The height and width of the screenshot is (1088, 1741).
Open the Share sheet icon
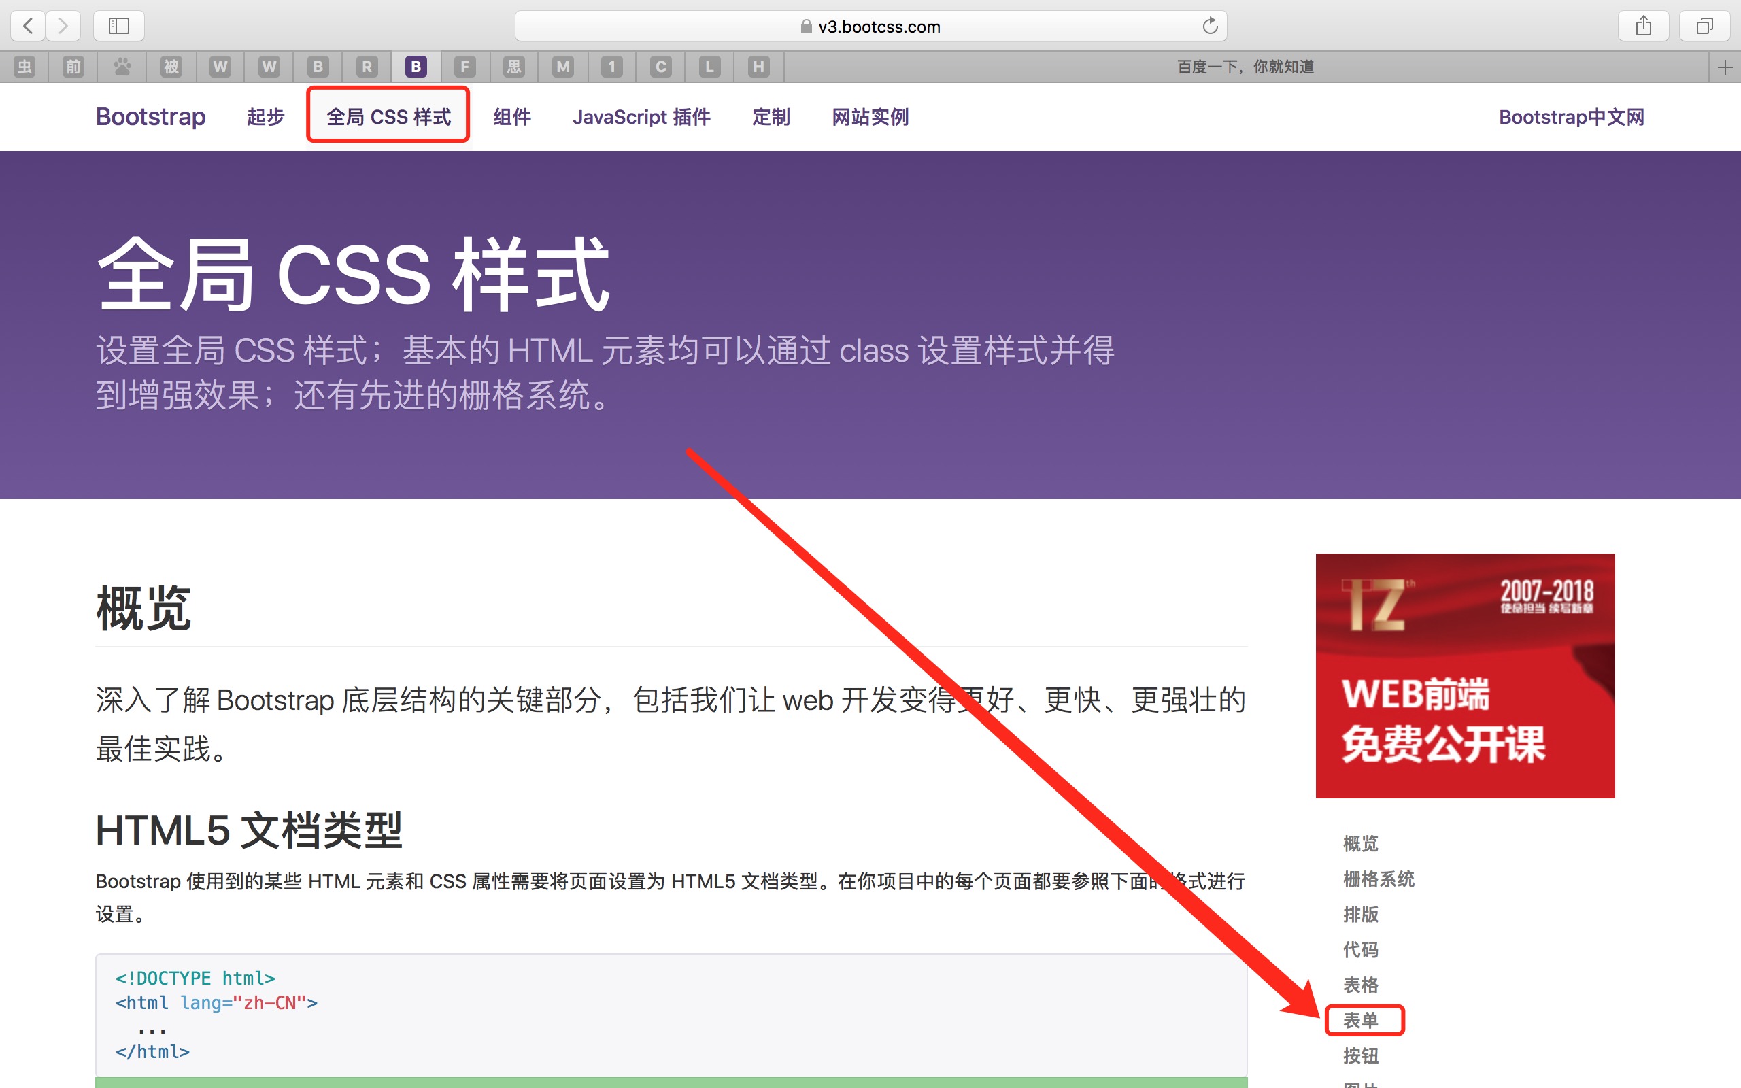(1643, 26)
